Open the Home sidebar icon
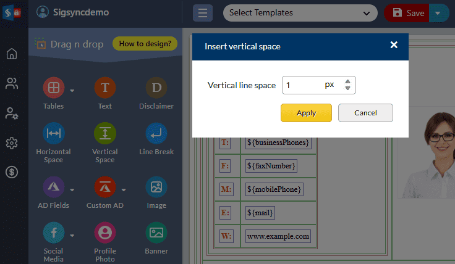Screen dimensions: 455x264 click(x=12, y=54)
